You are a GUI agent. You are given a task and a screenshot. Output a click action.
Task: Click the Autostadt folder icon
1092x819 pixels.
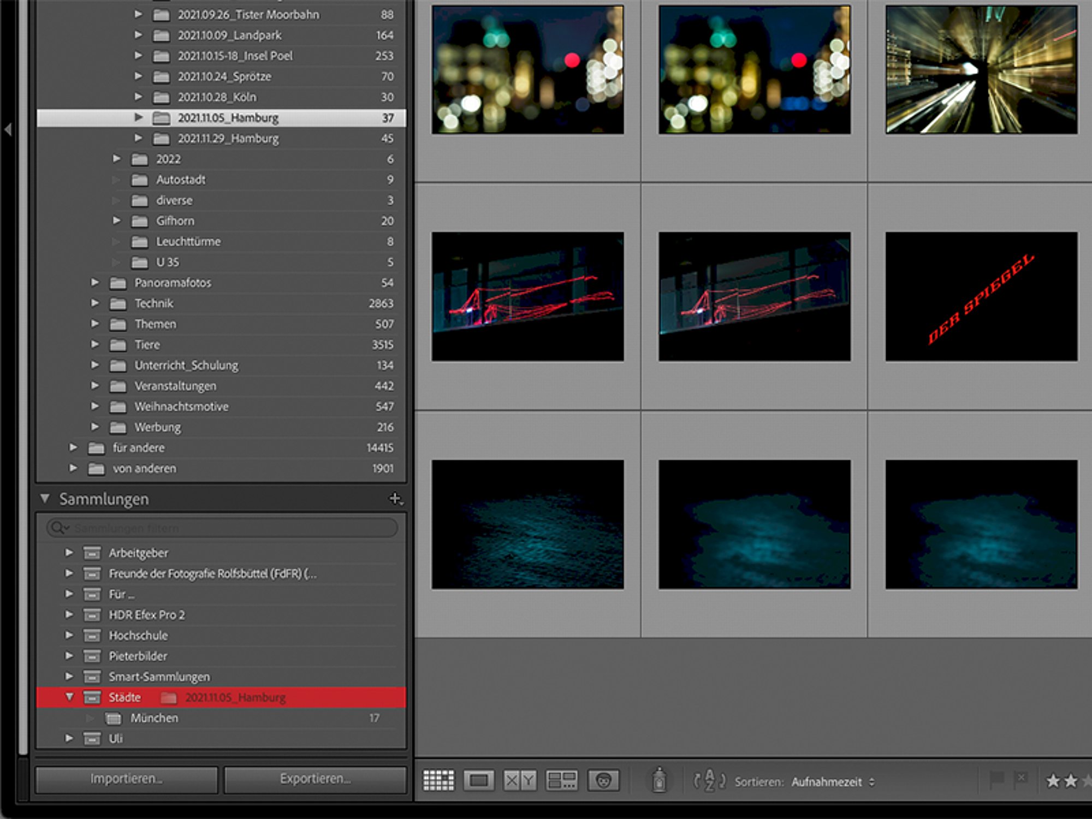[140, 180]
